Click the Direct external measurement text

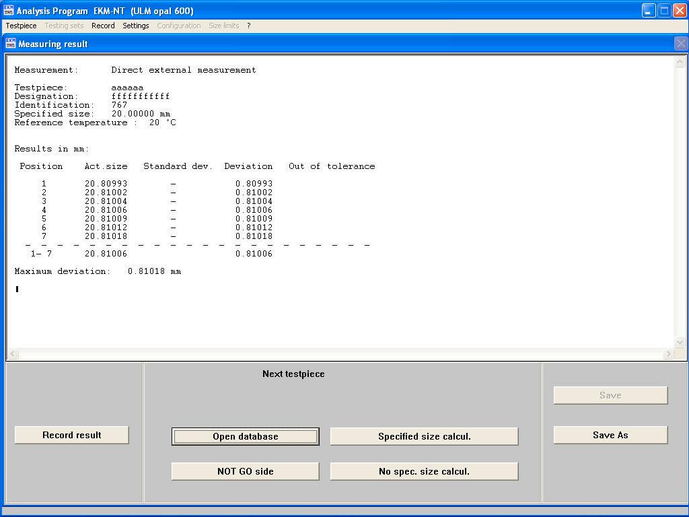184,70
